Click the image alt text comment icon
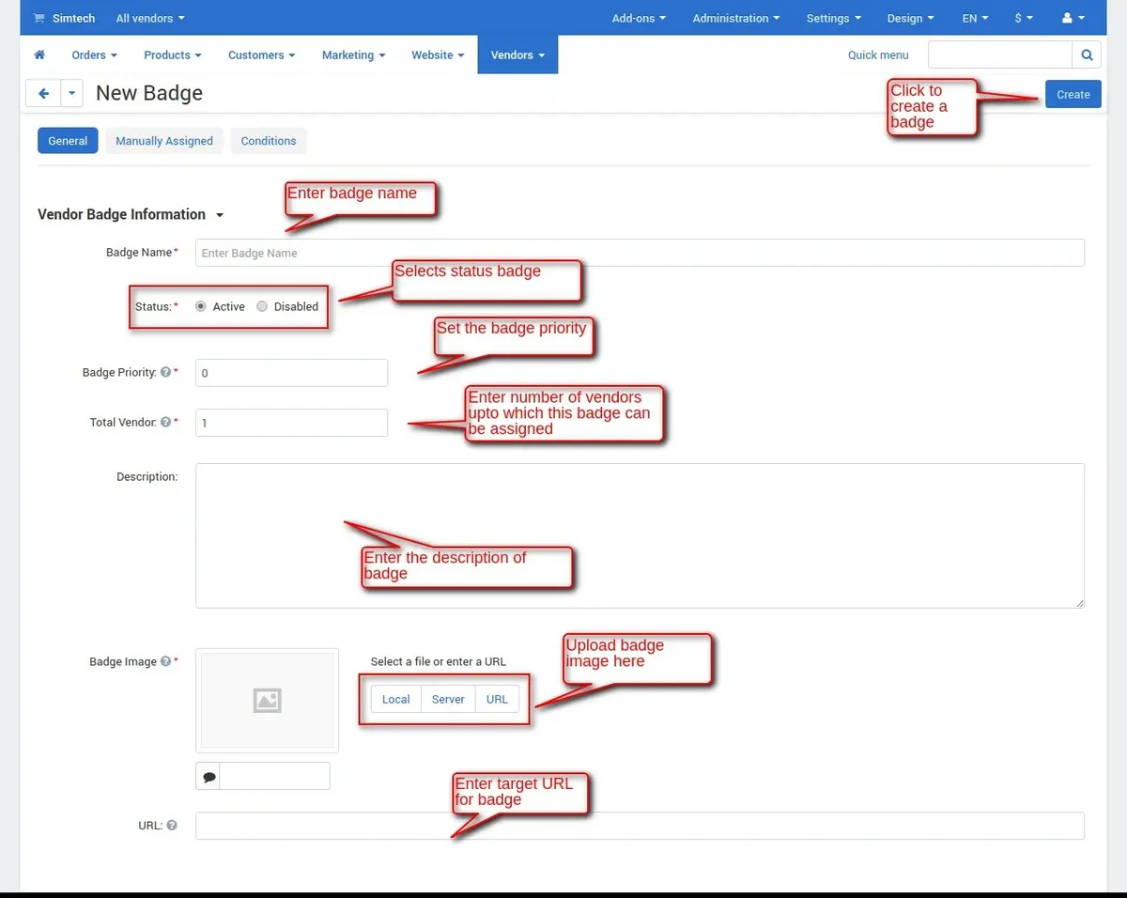1127x898 pixels. click(208, 777)
